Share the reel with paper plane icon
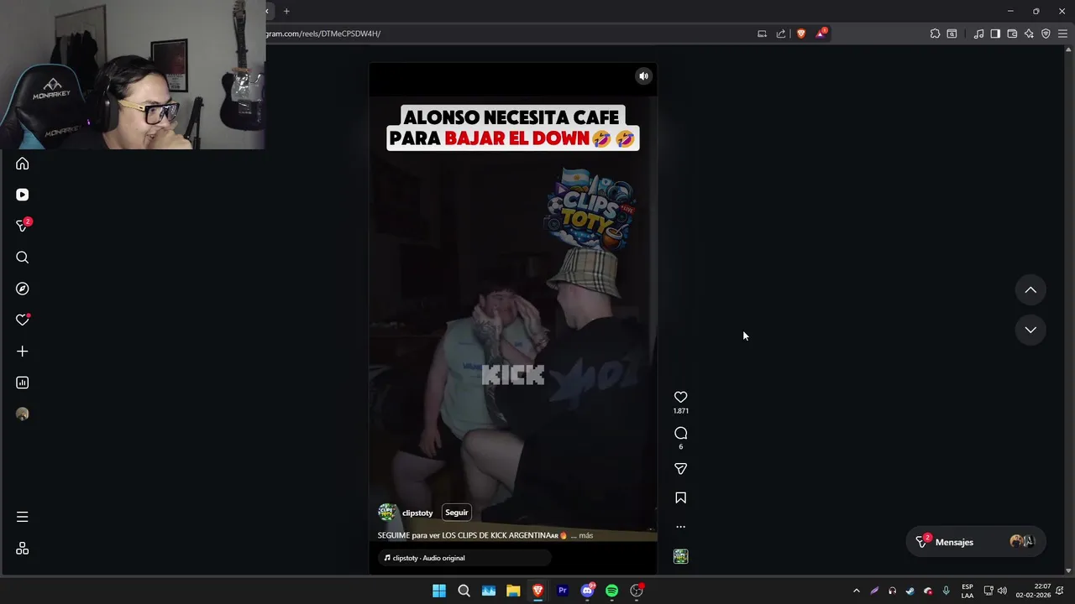The width and height of the screenshot is (1075, 604). coord(681,469)
